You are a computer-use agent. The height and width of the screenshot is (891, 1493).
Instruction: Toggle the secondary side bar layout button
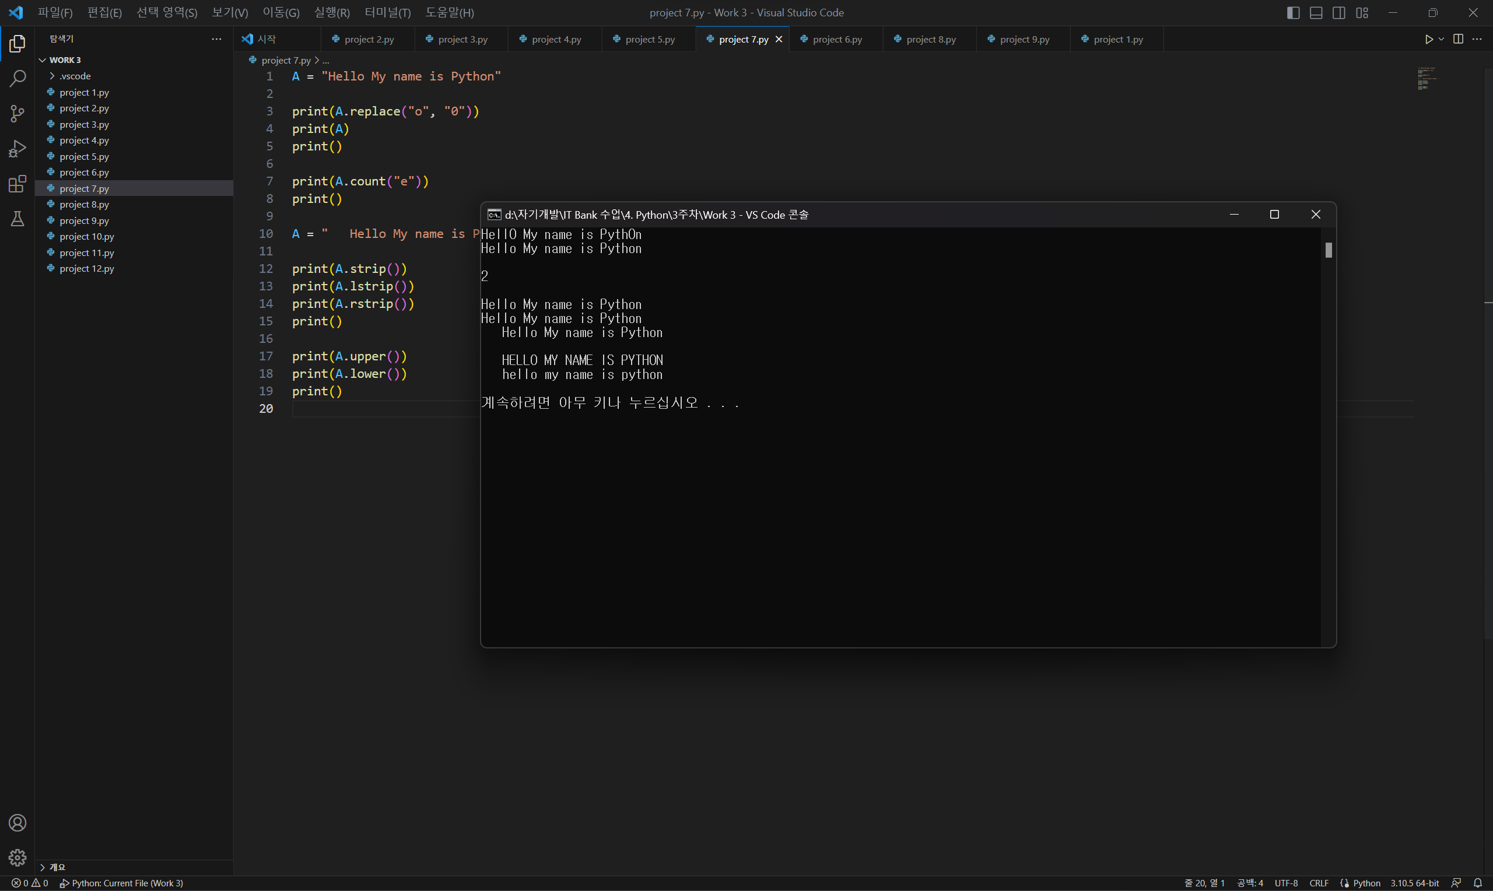click(1338, 13)
